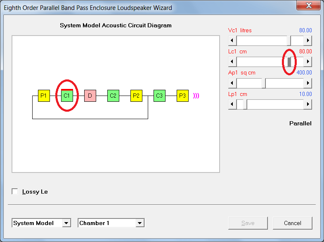This screenshot has height=242, width=324.
Task: Close the Loudspeaker Wizard window
Action: pyautogui.click(x=309, y=5)
